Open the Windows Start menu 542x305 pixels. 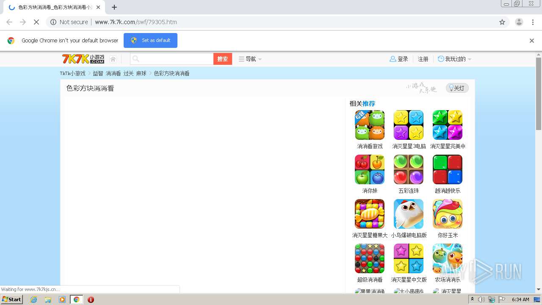[12, 299]
